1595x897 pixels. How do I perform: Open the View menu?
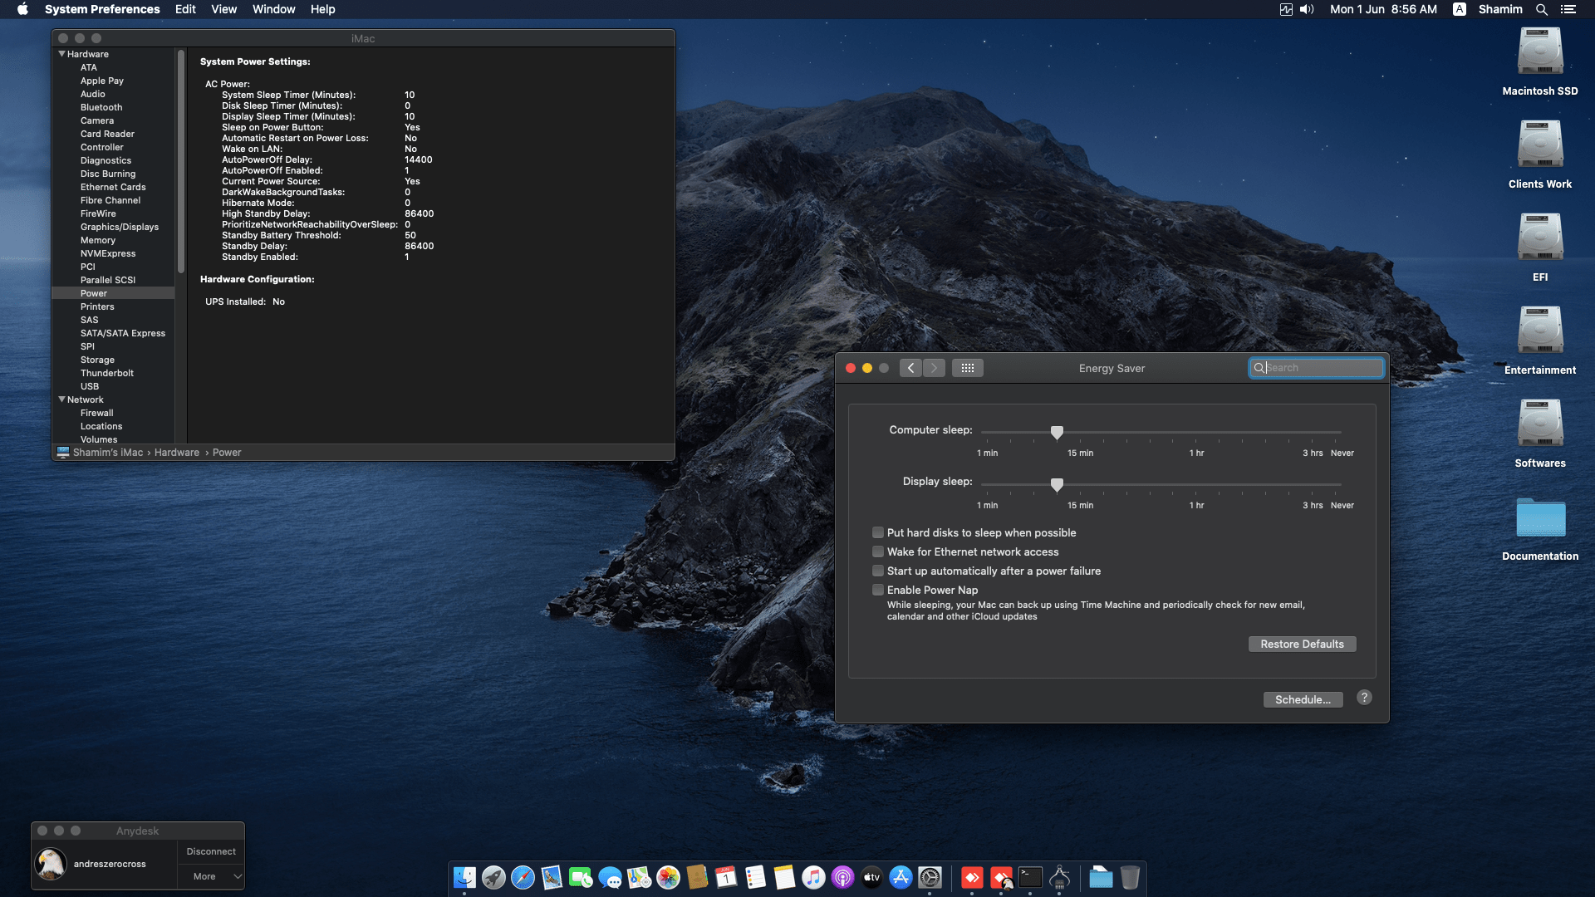[x=223, y=9]
